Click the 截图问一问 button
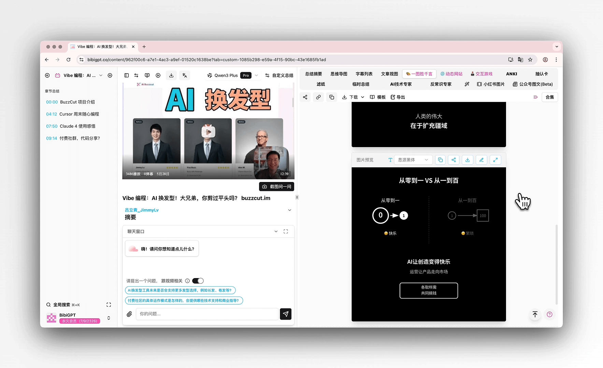This screenshot has width=603, height=368. point(277,187)
